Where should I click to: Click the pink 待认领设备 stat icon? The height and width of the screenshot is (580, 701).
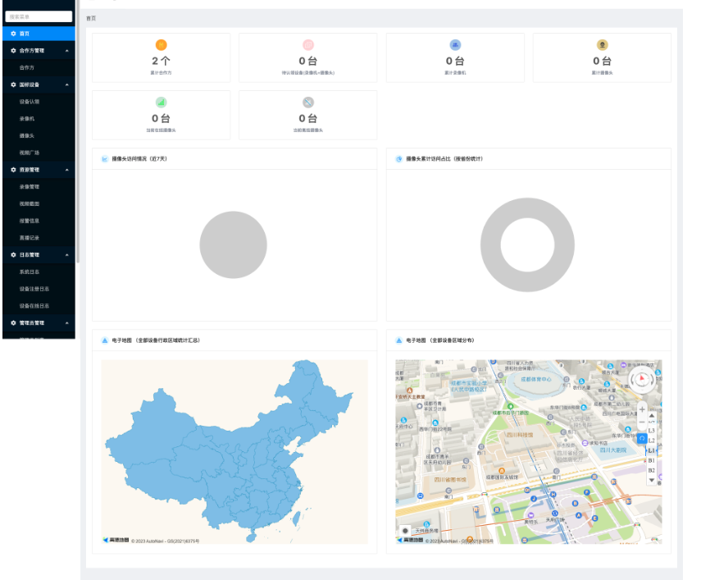[x=308, y=45]
